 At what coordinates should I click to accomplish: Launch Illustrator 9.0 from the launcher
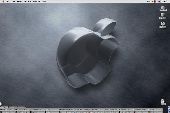point(7,112)
